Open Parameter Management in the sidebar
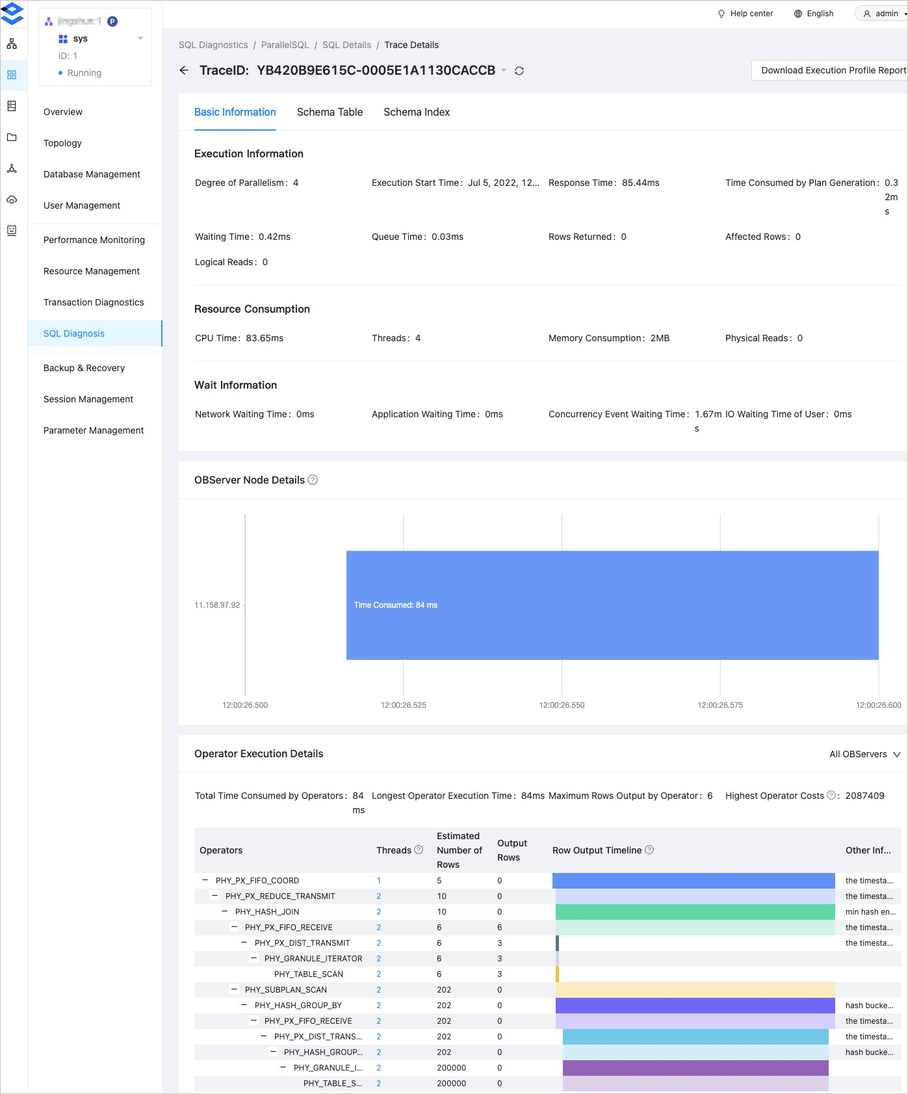 point(95,430)
